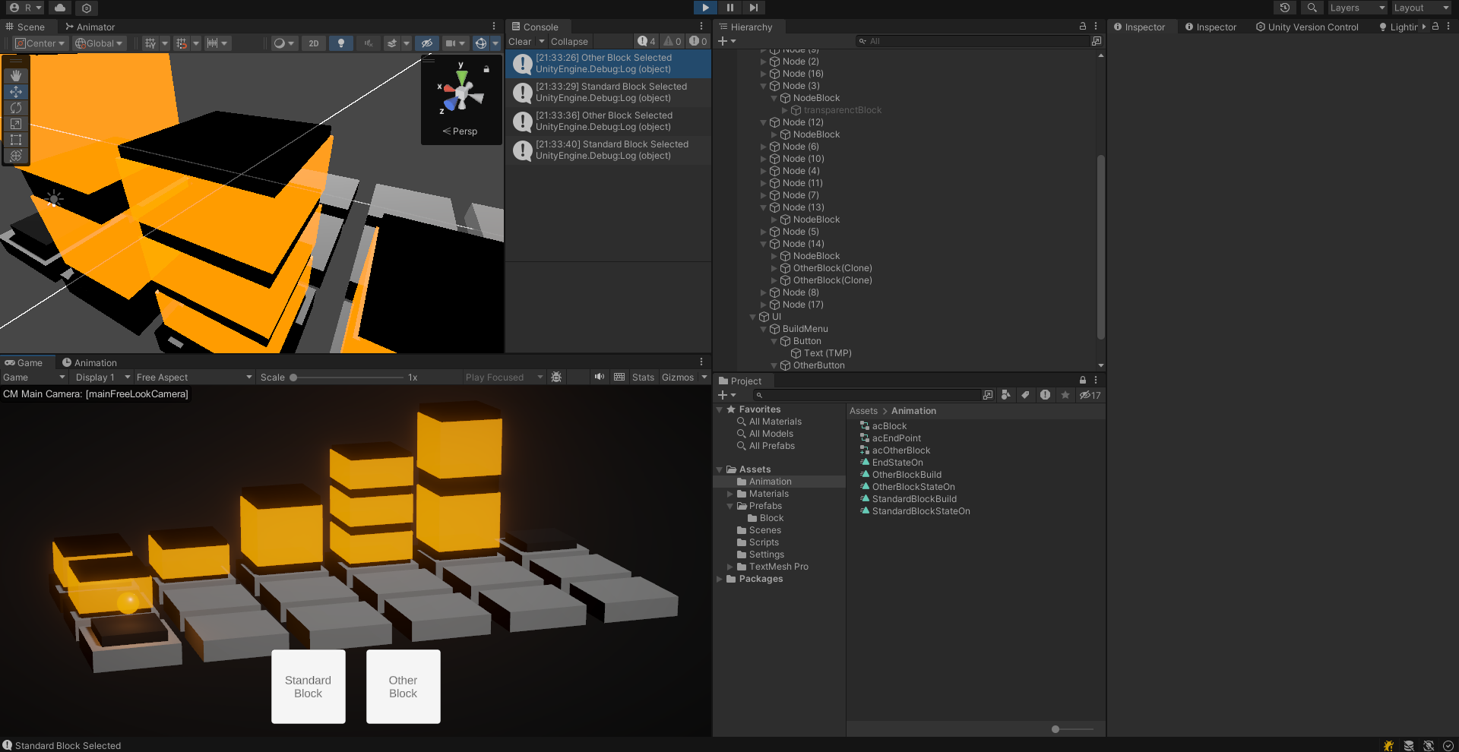
Task: Click Search by Import Log Type icon
Action: click(1046, 395)
